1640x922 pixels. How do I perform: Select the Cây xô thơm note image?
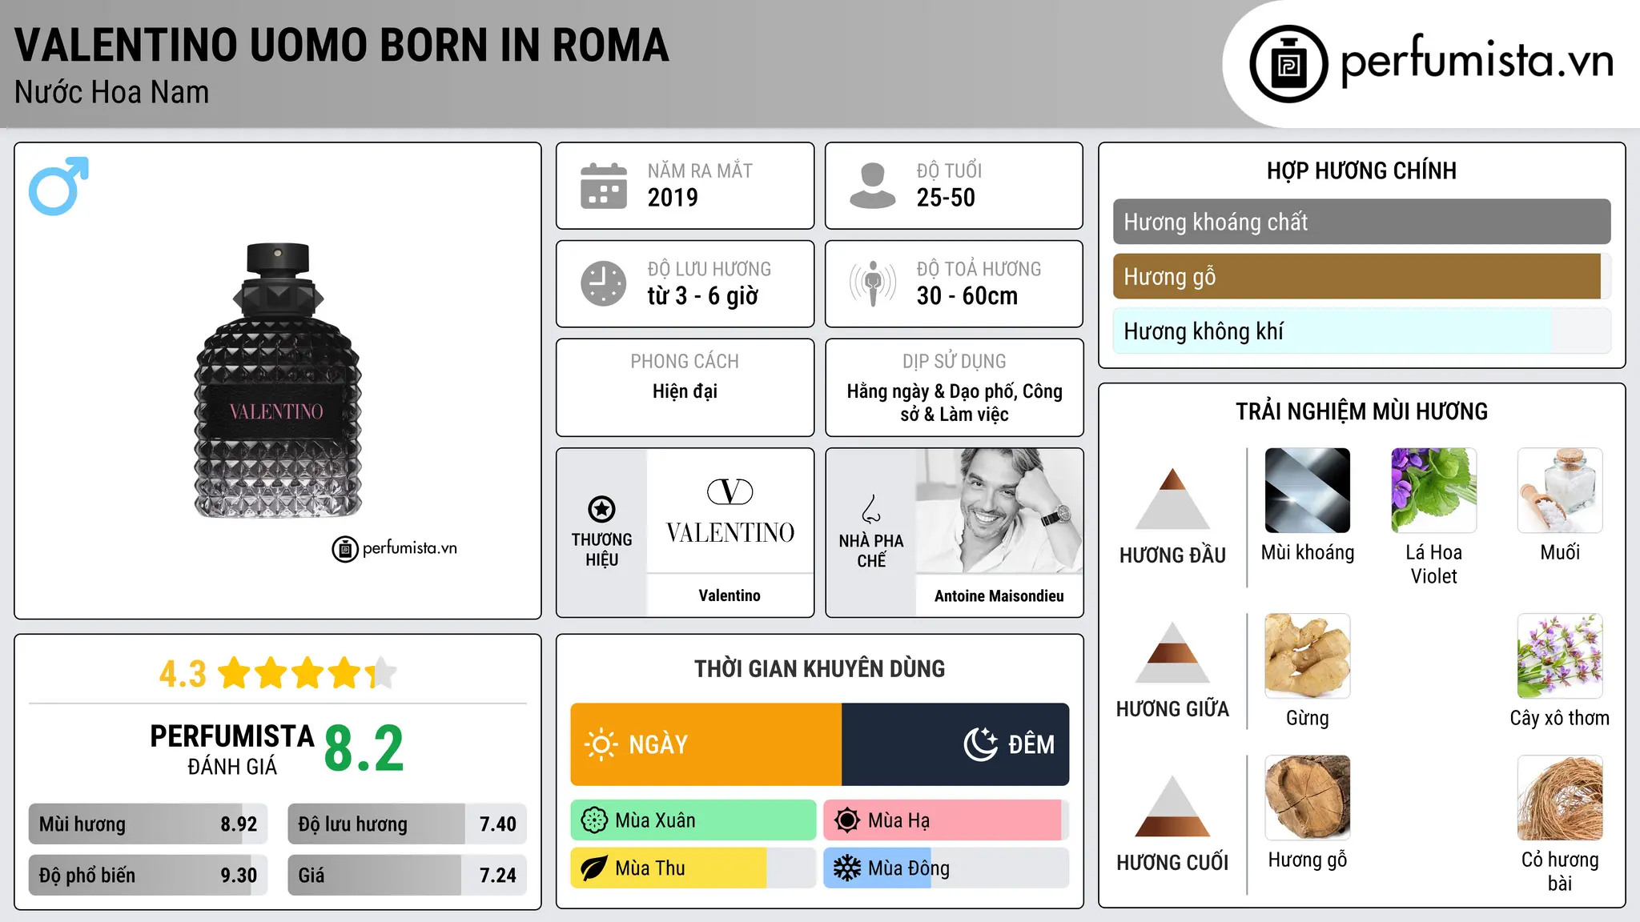(x=1560, y=656)
